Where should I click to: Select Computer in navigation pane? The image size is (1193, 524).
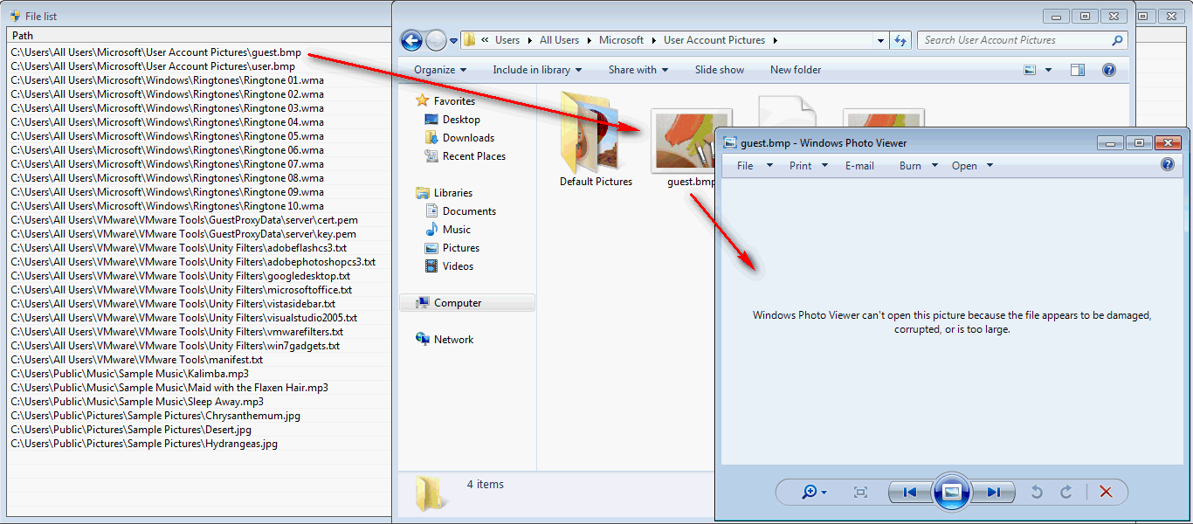point(458,303)
